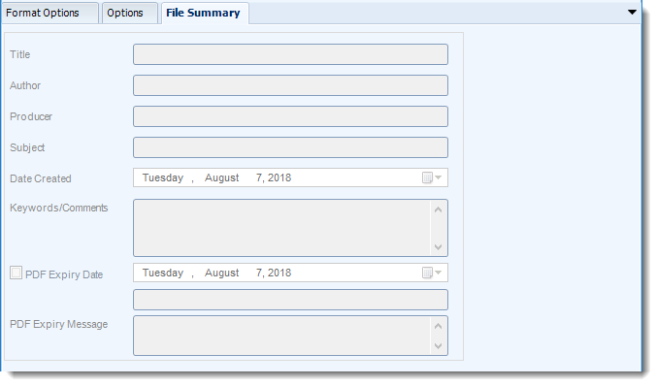Click the PDF Expiry Message text area
Image resolution: width=657 pixels, height=386 pixels.
click(x=282, y=336)
